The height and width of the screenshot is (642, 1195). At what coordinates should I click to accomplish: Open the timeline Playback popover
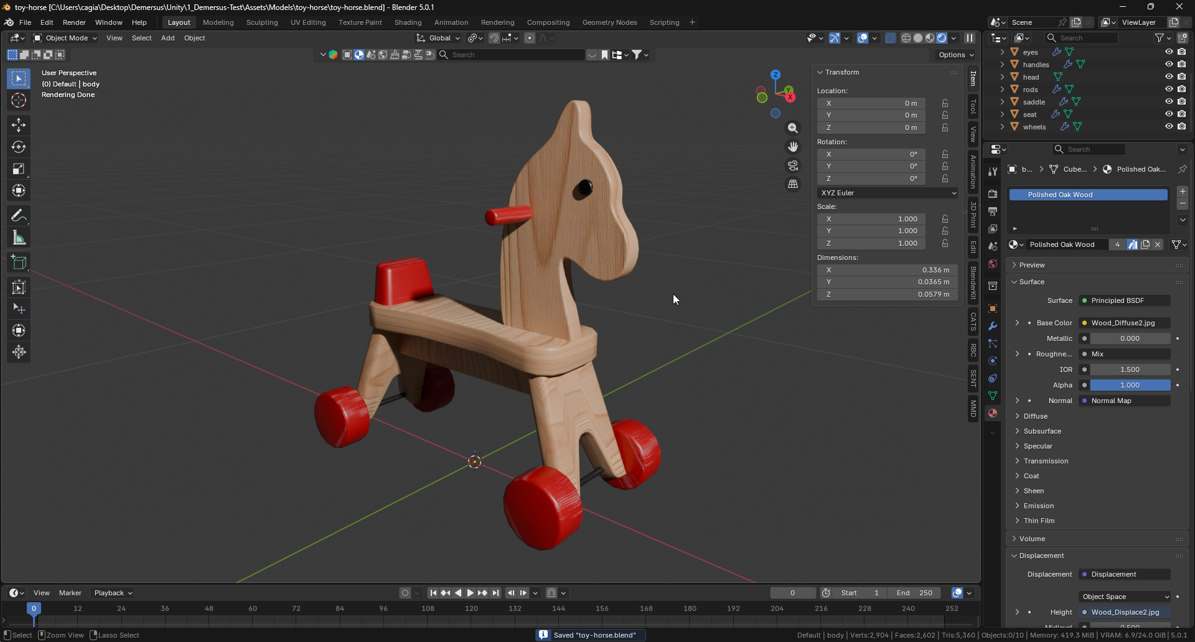[113, 593]
